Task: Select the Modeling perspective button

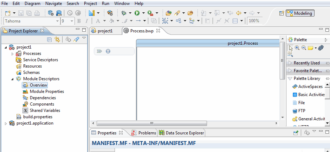Action: coord(300,13)
